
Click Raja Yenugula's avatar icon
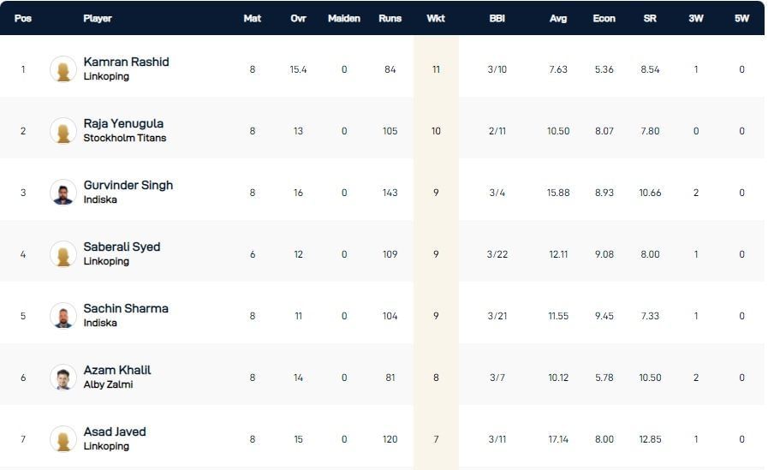coord(63,131)
